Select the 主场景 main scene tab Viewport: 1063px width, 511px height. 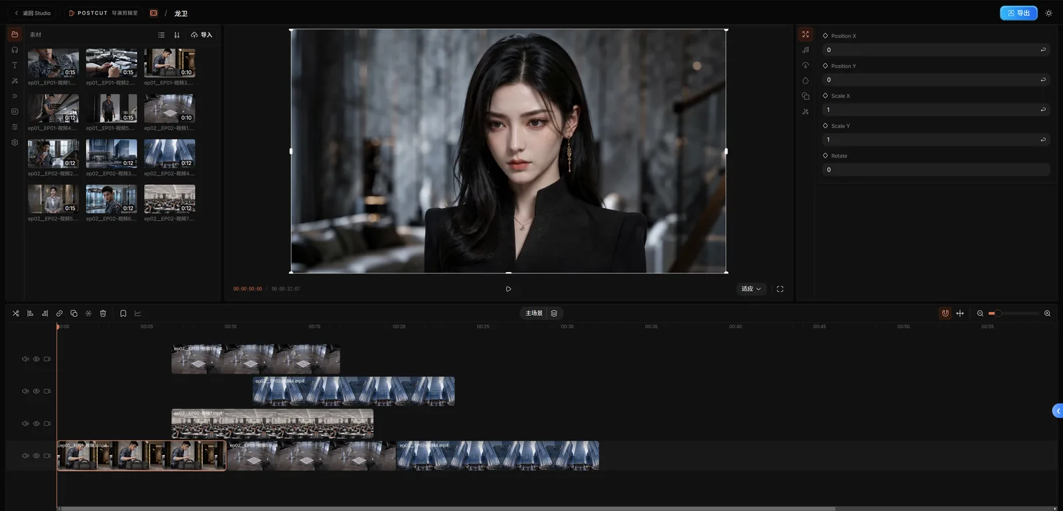click(x=534, y=313)
